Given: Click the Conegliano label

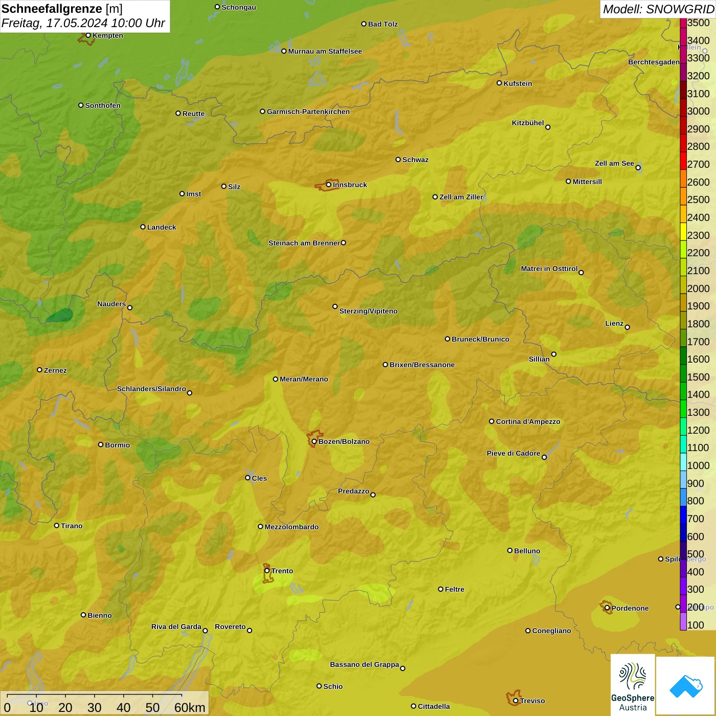Looking at the screenshot, I should click(551, 631).
